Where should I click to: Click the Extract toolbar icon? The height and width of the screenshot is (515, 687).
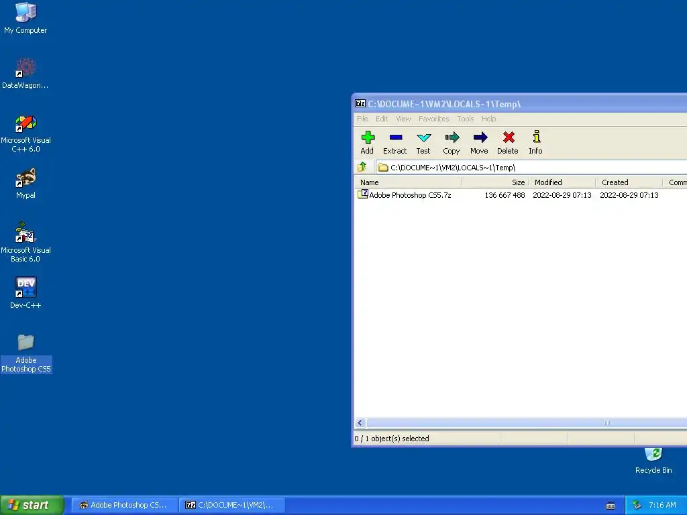click(x=394, y=143)
